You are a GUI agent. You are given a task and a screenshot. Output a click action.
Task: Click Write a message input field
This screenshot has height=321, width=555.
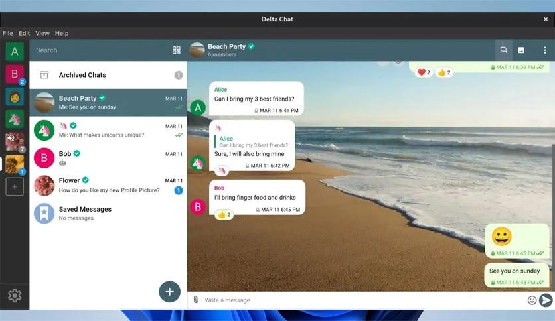364,300
